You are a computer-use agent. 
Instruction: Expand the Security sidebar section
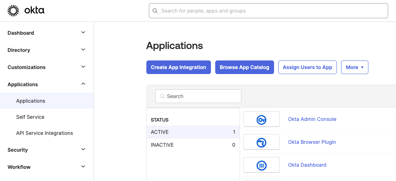(x=83, y=149)
